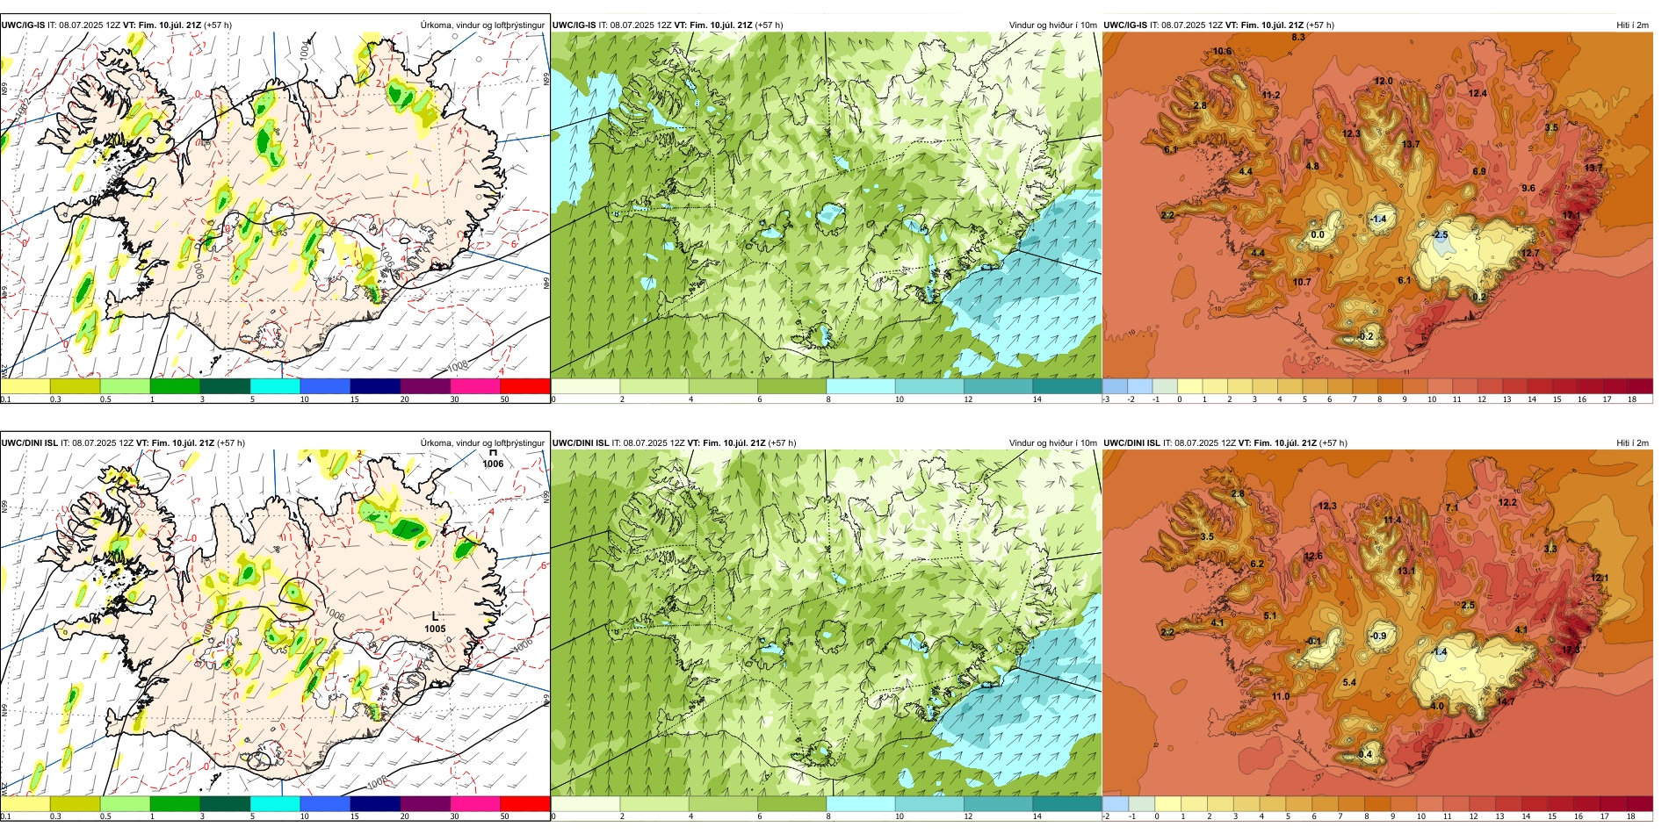
Task: Click the 10.6 temperature value in IG-IS map
Action: 1222,51
